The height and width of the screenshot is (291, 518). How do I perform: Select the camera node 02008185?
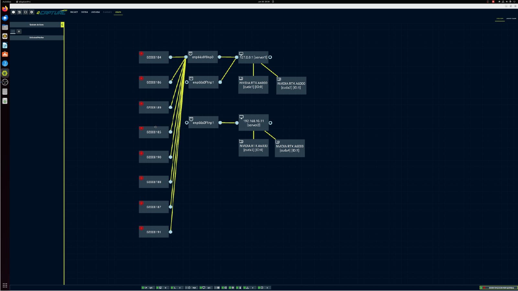tap(154, 132)
